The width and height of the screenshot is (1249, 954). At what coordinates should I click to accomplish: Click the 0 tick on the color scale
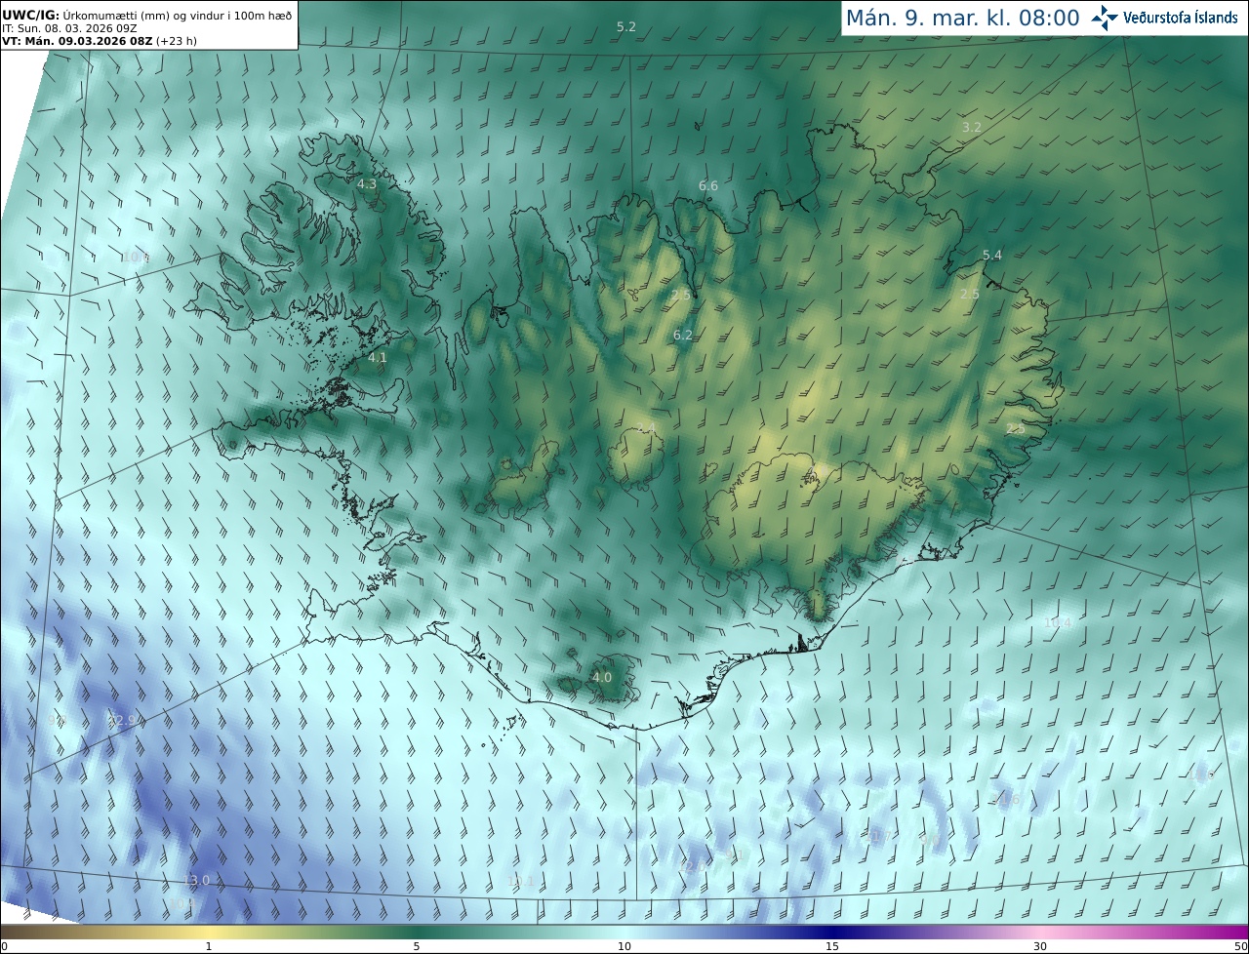pyautogui.click(x=4, y=946)
